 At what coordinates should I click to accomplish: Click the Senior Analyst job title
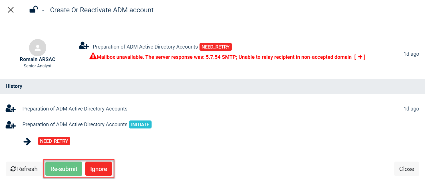(x=38, y=66)
